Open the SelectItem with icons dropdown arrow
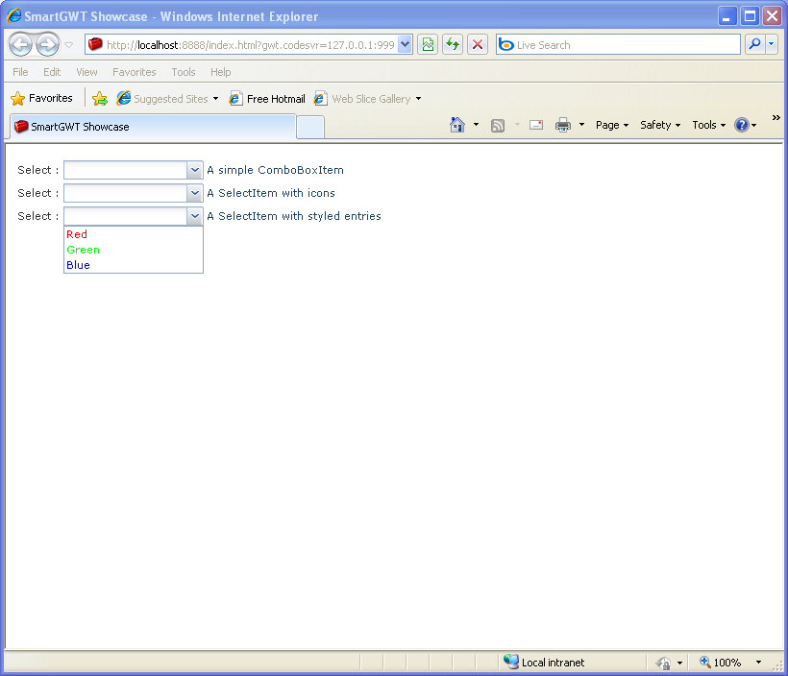788x676 pixels. [x=194, y=193]
